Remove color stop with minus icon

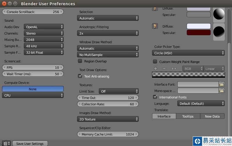[x=164, y=69]
